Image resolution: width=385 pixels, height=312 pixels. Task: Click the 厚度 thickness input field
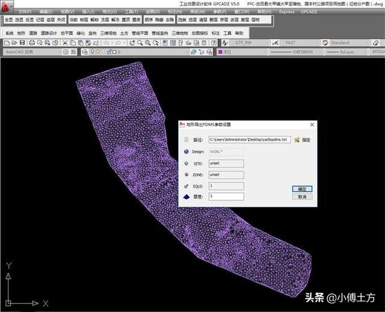pyautogui.click(x=226, y=197)
